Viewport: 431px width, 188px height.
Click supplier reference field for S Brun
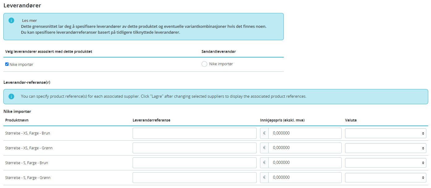point(194,163)
